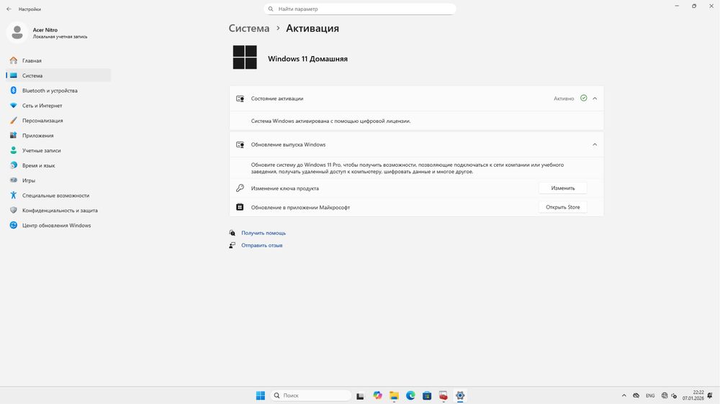This screenshot has width=720, height=404.
Task: Click the Acer Nitro user avatar
Action: click(17, 32)
